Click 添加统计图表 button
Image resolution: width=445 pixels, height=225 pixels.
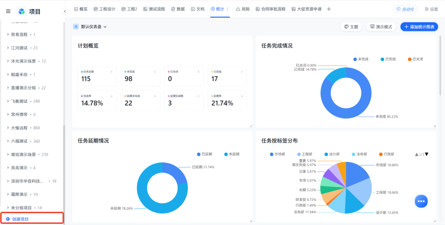point(419,27)
